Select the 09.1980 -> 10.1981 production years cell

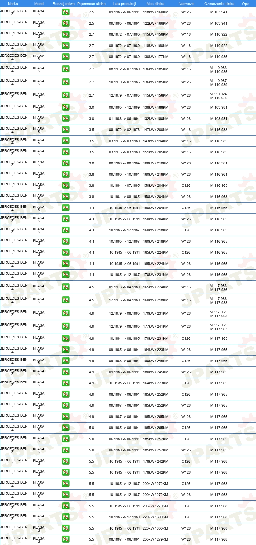[124, 175]
